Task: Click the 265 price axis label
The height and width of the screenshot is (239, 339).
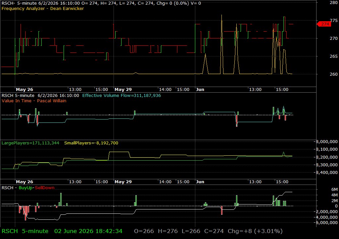Action: pos(334,56)
